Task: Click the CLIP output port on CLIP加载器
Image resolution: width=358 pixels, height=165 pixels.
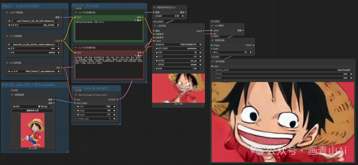Action: tap(62, 41)
